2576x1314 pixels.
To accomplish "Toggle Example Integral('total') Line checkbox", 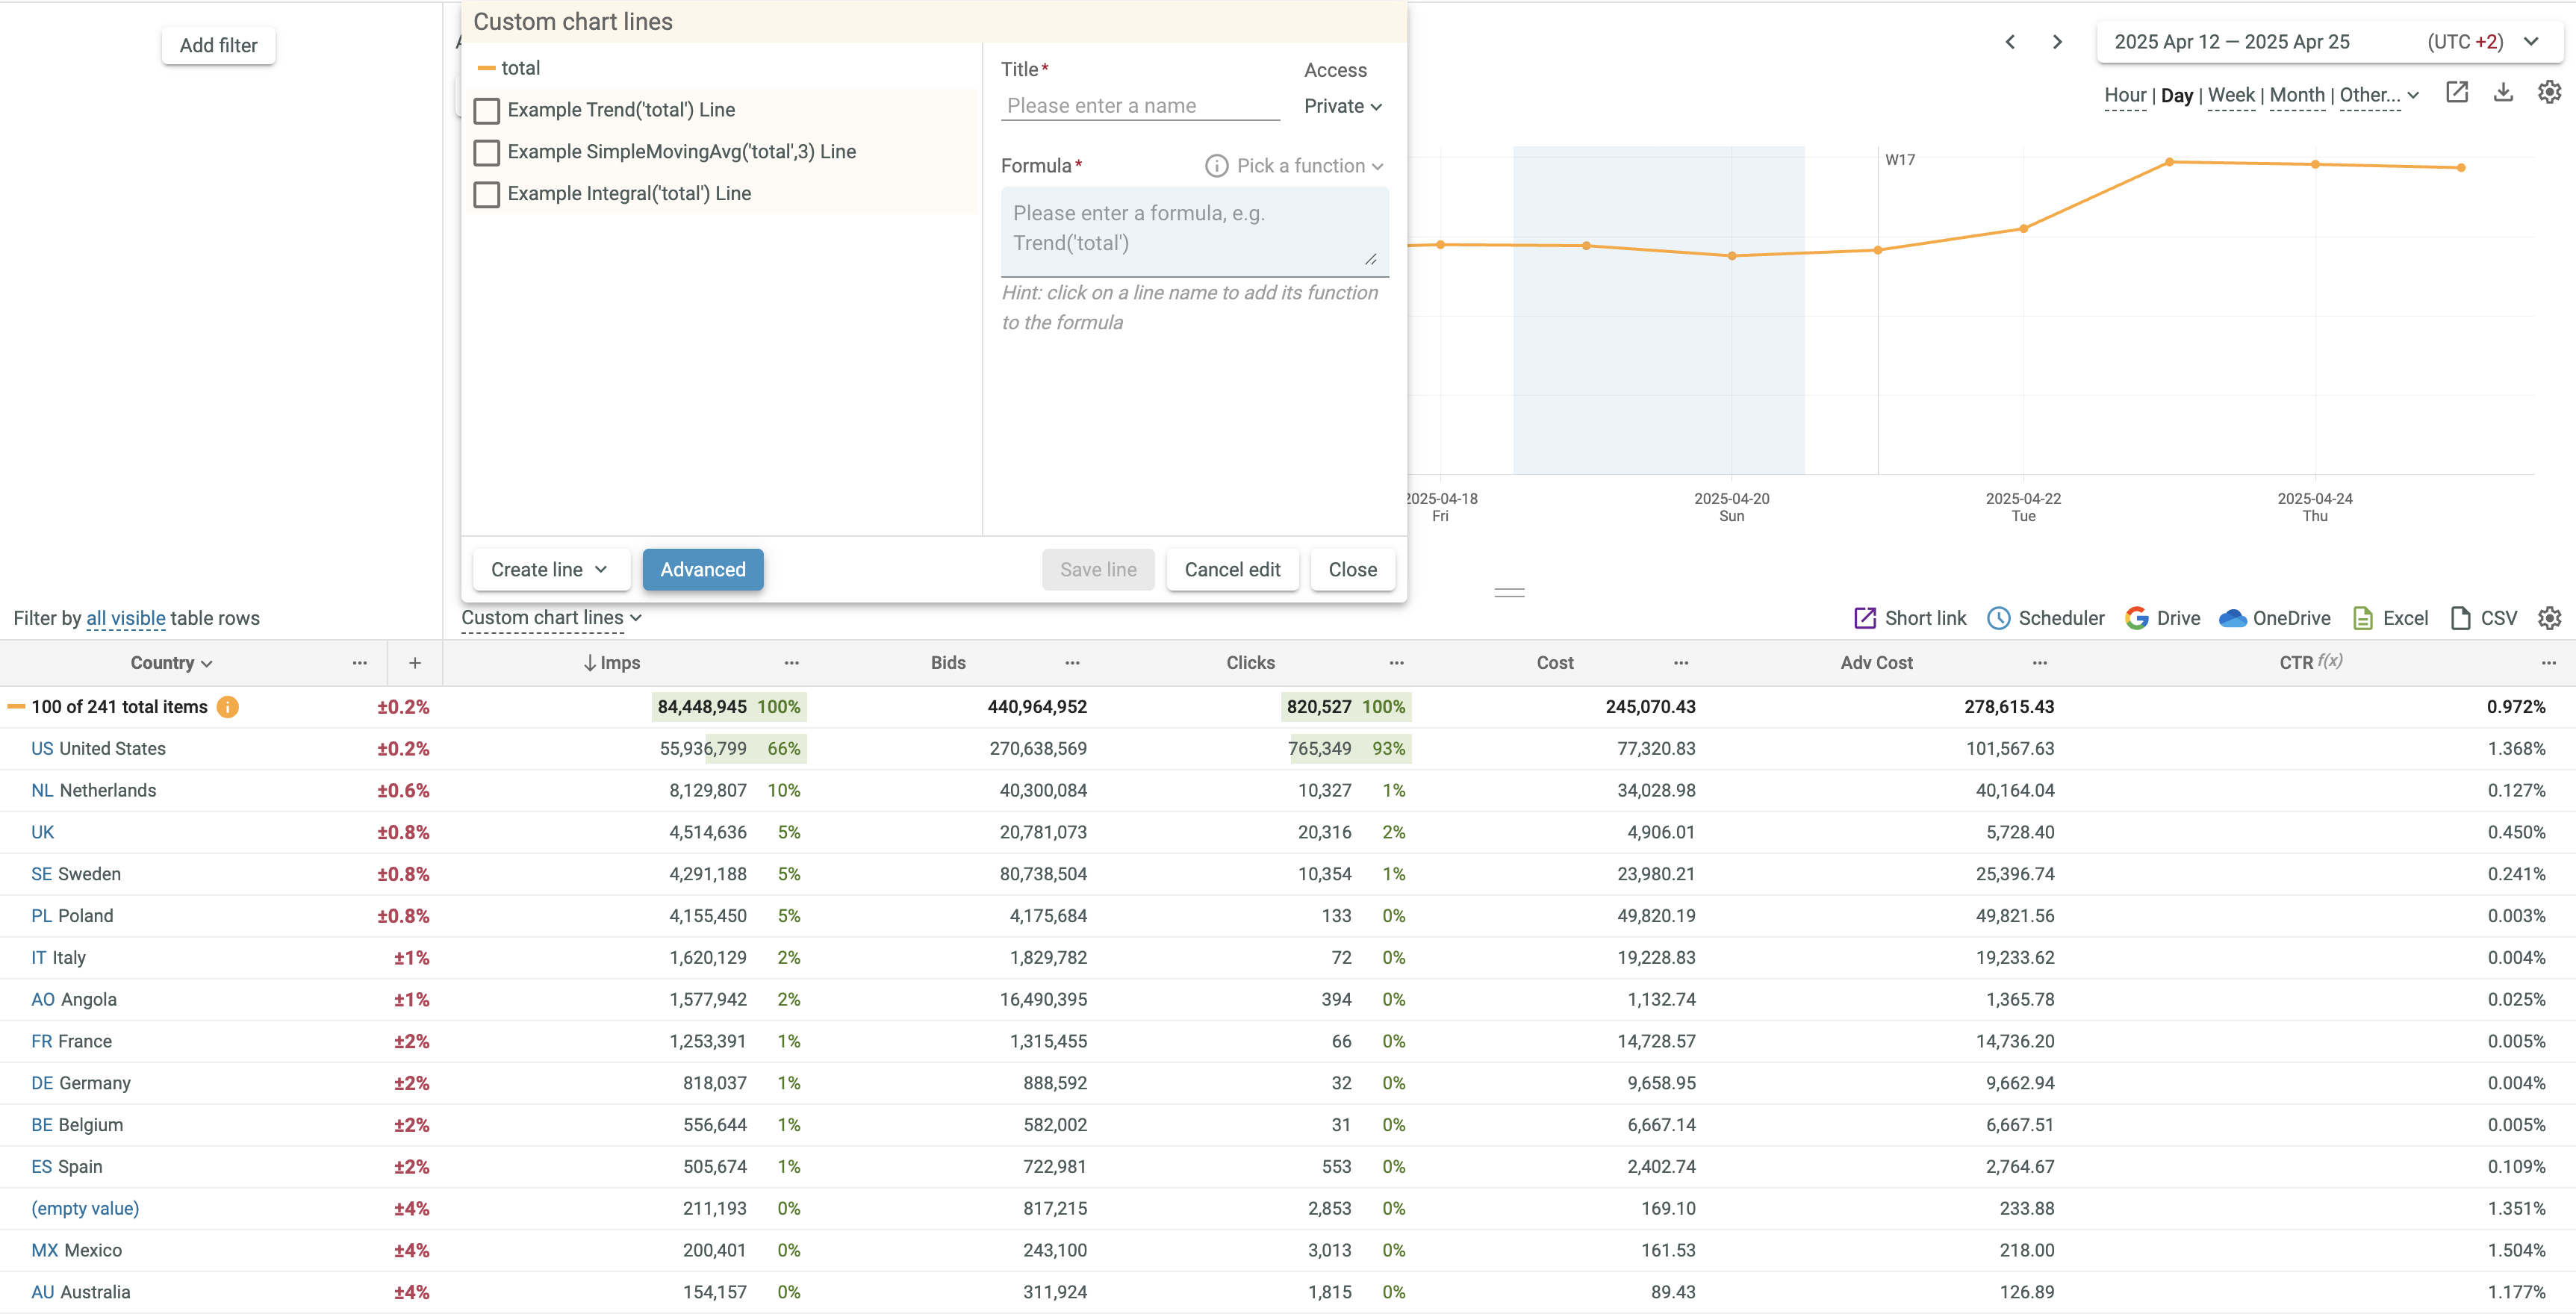I will click(x=487, y=194).
